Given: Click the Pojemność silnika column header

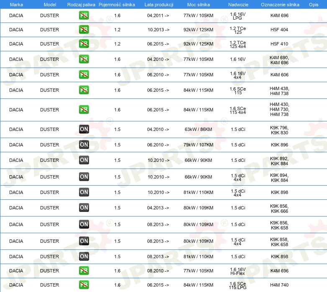Looking at the screenshot, I should tap(117, 5).
